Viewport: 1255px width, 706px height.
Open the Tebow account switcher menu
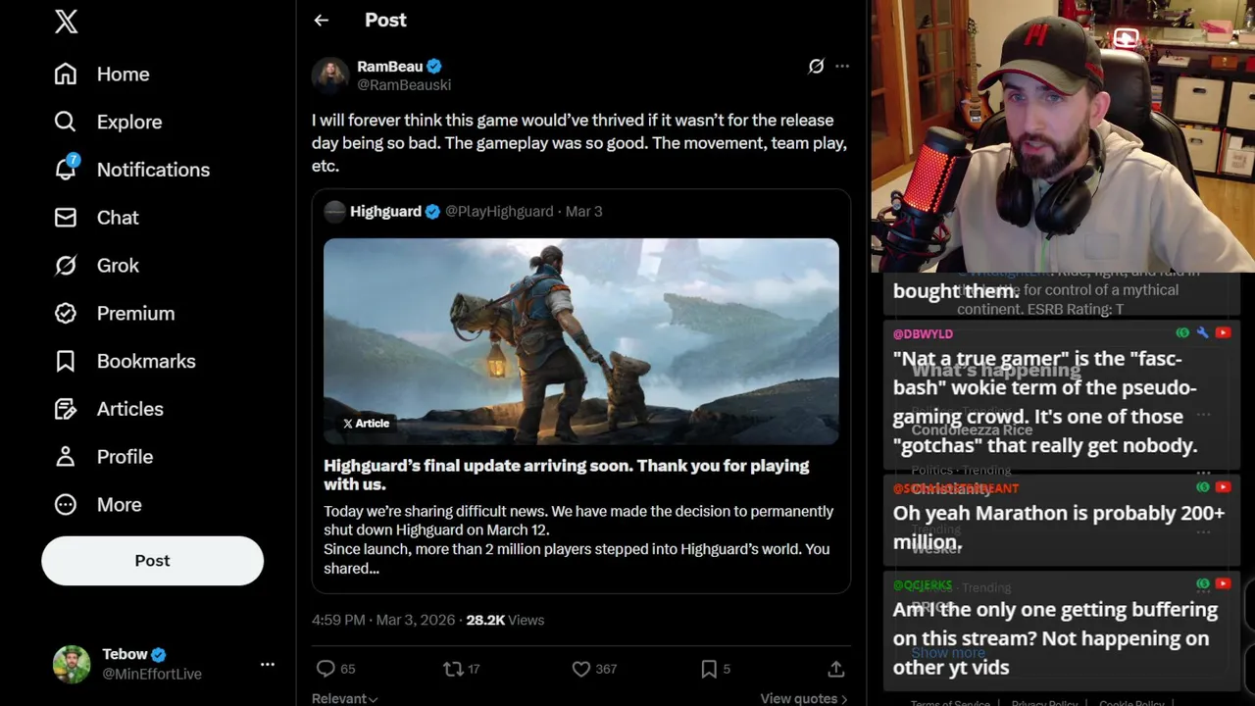(x=267, y=664)
